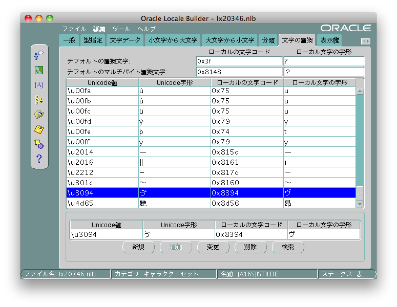Click the table scrollbar down arrow
This screenshot has width=397, height=307.
(x=360, y=204)
